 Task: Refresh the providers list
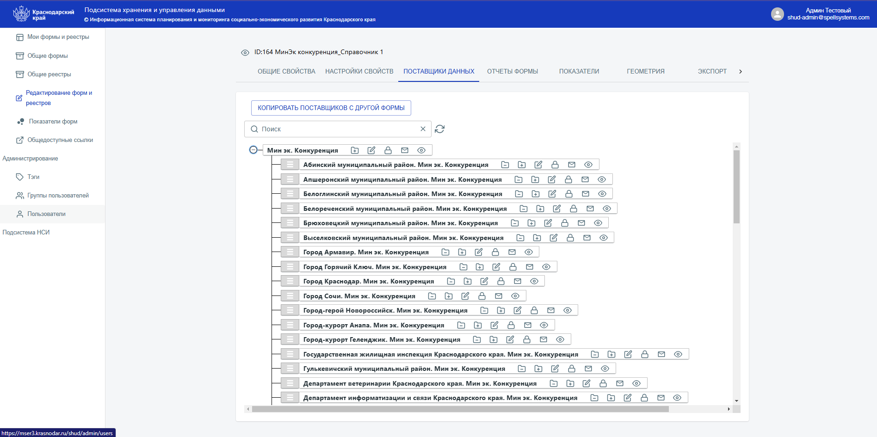(440, 129)
